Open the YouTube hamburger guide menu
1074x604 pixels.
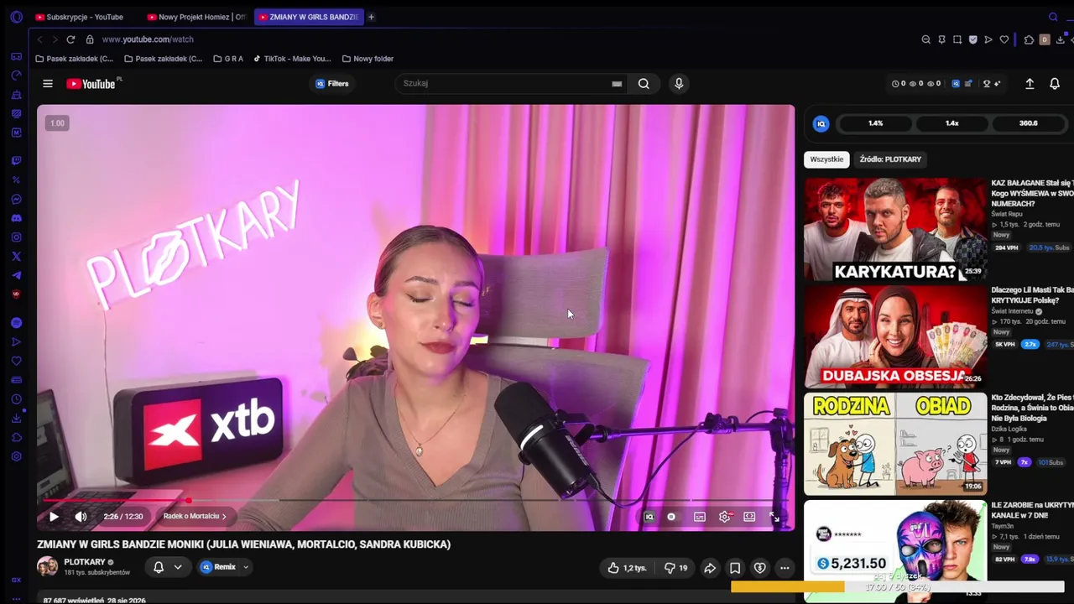click(x=48, y=84)
